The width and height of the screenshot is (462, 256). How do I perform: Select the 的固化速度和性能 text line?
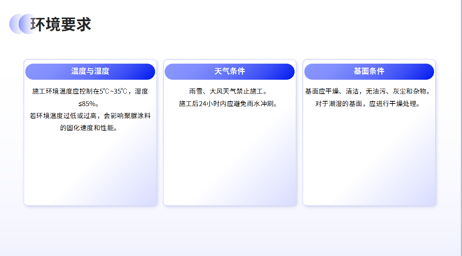click(x=90, y=128)
